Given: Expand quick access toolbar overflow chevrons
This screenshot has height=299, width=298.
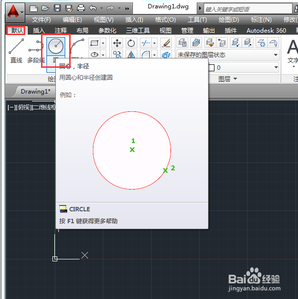Looking at the screenshot, I should 127,8.
